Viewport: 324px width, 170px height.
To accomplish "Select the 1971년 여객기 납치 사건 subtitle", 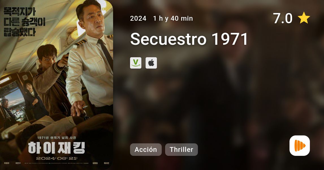I will tap(57, 138).
